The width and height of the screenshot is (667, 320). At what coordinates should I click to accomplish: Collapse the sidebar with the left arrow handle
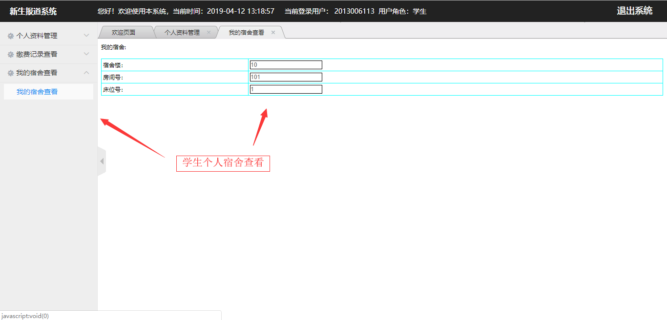[102, 161]
